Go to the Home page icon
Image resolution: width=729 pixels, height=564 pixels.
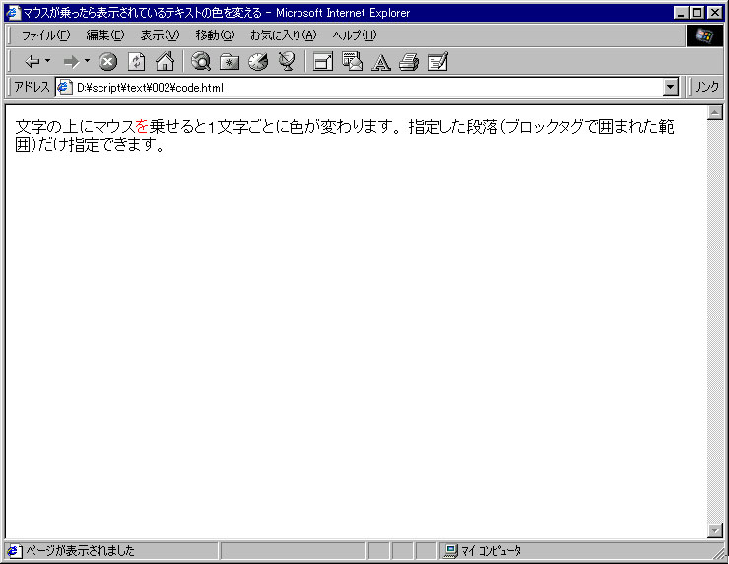166,62
